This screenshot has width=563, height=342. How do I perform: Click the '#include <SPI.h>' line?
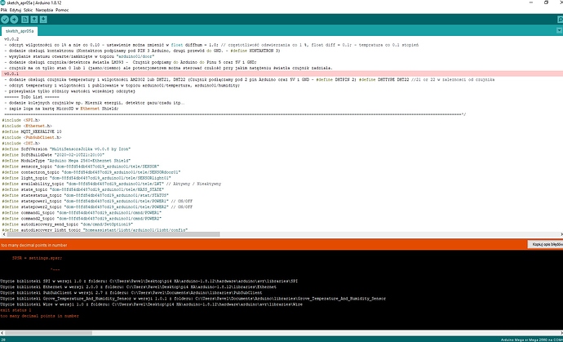[21, 120]
